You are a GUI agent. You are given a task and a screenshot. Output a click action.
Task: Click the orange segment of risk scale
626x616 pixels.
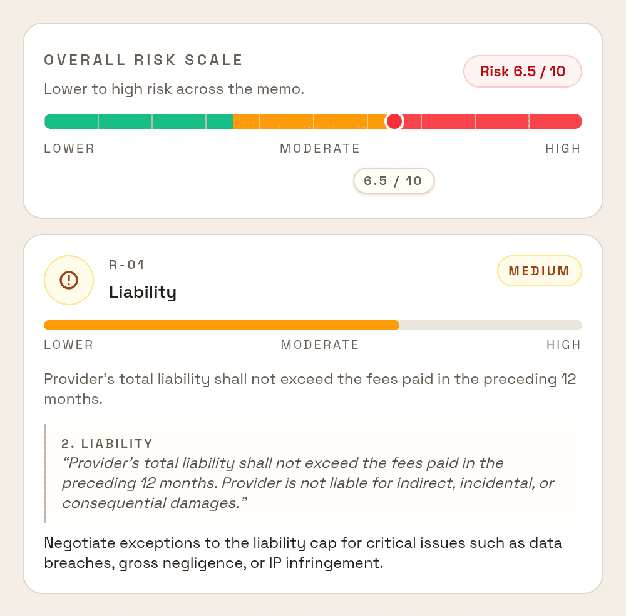(x=309, y=121)
